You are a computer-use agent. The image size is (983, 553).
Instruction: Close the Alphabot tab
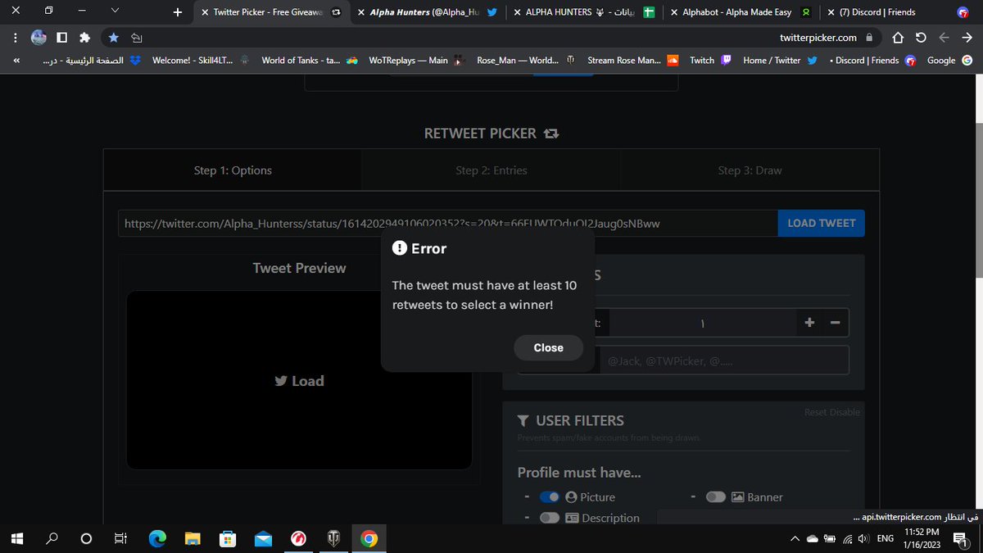click(x=673, y=12)
